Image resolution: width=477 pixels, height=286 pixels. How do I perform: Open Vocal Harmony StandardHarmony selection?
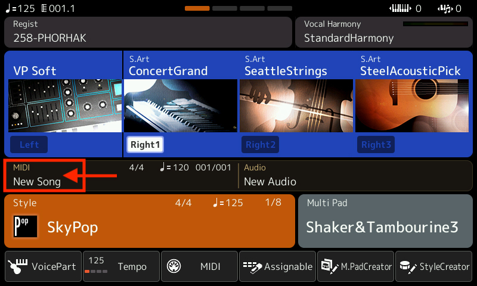click(384, 32)
